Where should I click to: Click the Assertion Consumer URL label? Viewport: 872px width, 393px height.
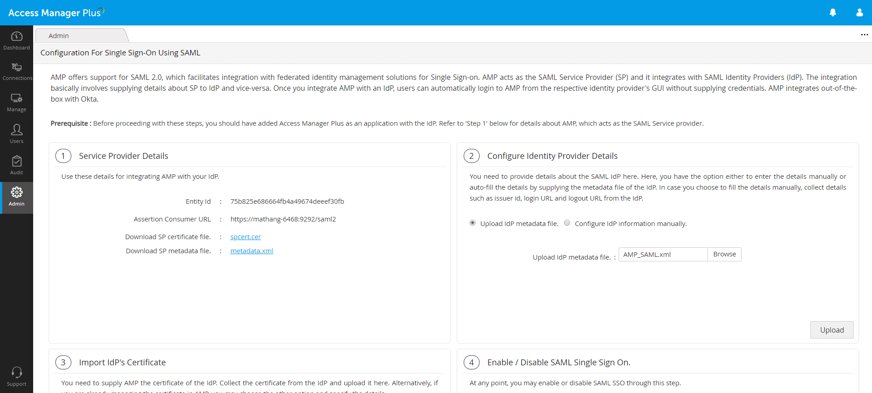coord(172,219)
